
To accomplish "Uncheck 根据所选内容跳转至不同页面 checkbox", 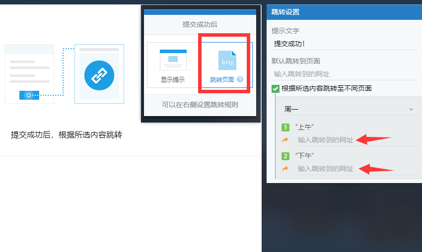I will point(276,88).
